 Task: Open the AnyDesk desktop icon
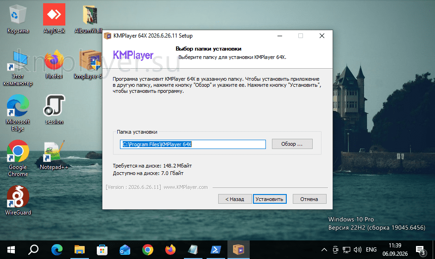click(54, 19)
